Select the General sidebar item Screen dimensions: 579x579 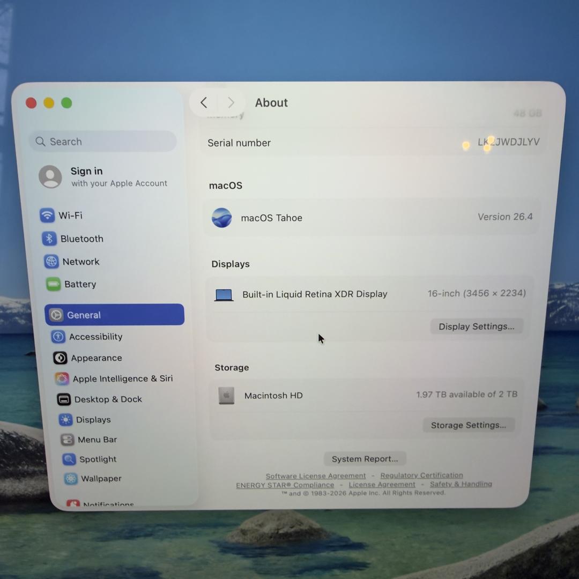(115, 315)
